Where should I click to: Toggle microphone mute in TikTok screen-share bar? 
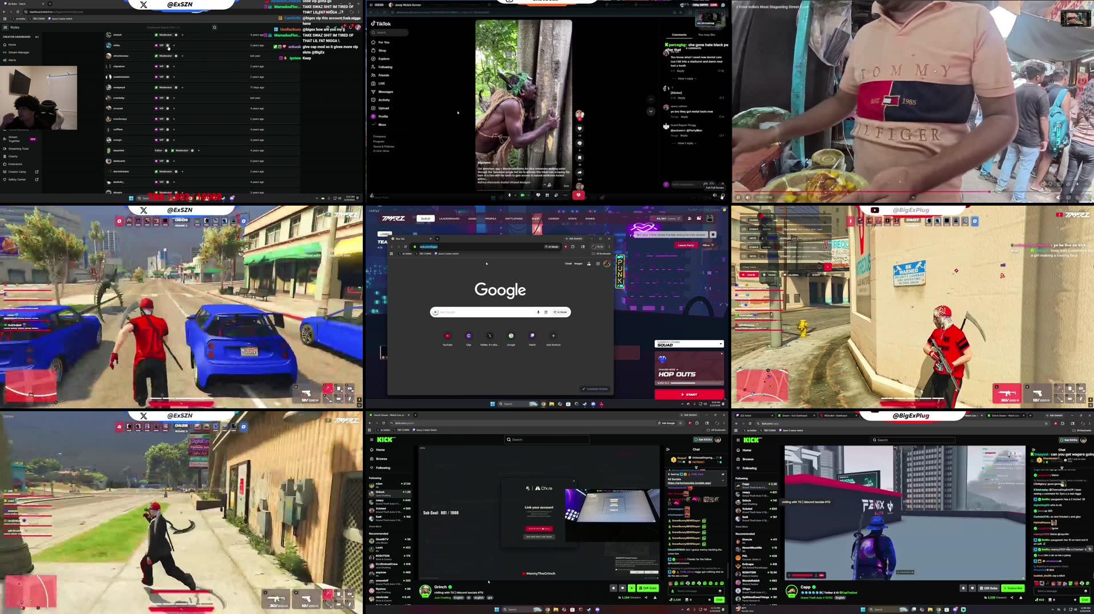point(510,195)
